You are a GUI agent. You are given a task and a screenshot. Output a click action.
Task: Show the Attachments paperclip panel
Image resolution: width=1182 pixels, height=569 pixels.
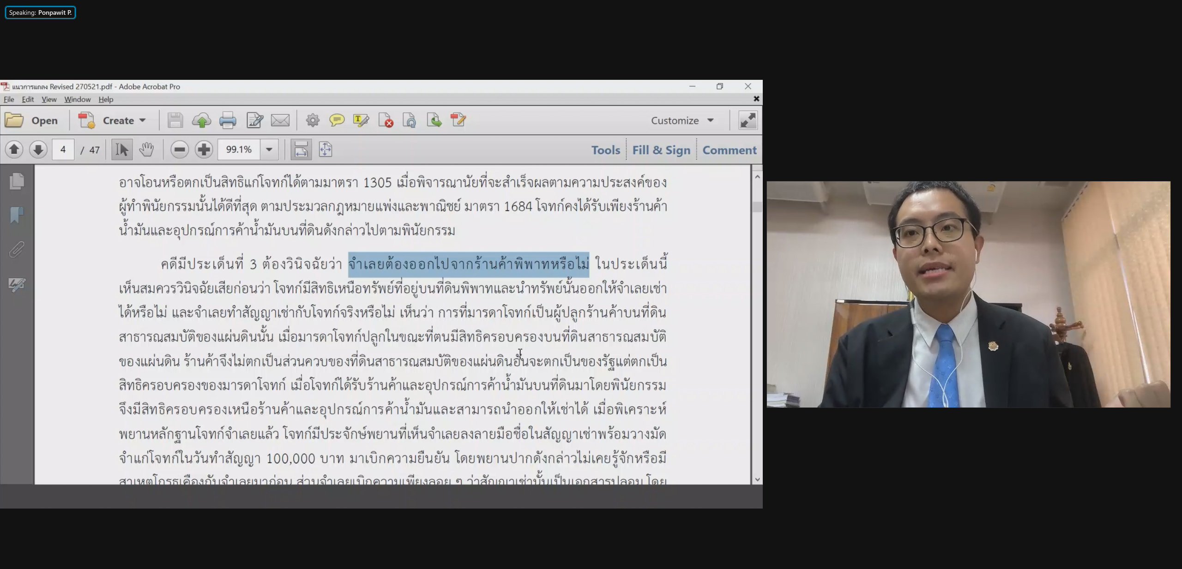pos(17,250)
